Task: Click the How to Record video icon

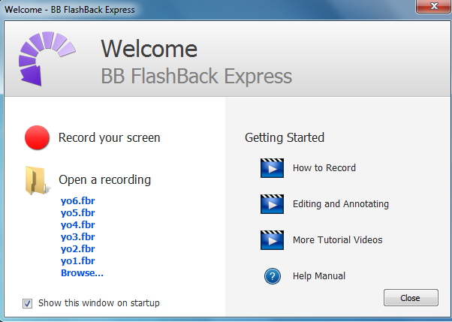Action: point(271,167)
